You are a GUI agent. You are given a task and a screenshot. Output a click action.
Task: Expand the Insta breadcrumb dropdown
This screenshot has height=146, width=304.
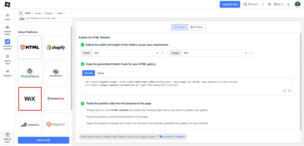click(61, 13)
